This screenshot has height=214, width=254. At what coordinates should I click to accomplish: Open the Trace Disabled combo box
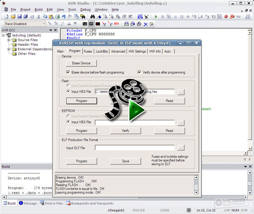pos(25,24)
